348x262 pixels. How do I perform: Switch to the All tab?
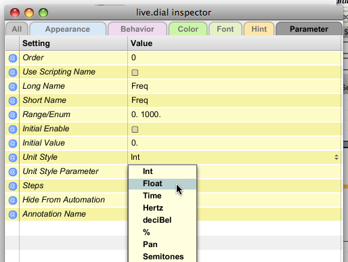tap(17, 29)
